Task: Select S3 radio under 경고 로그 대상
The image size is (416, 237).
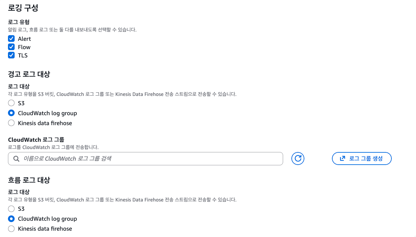Action: click(11, 103)
